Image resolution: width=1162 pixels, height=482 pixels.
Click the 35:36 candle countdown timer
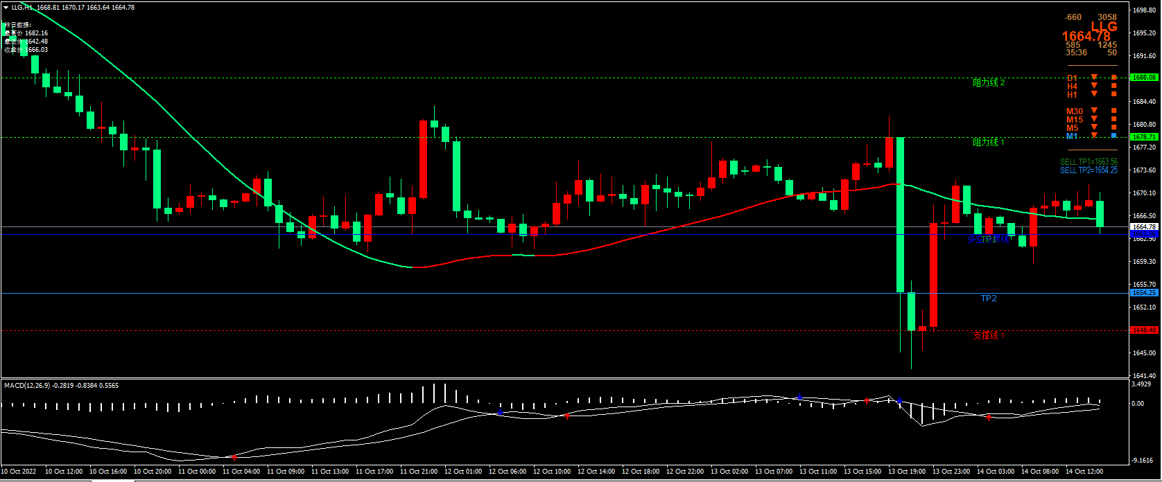[1076, 53]
